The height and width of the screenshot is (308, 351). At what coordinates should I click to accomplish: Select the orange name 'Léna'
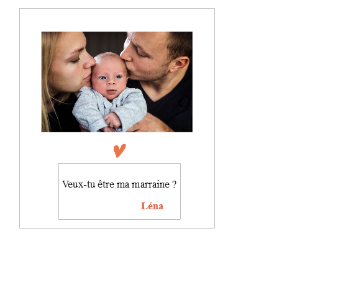152,206
